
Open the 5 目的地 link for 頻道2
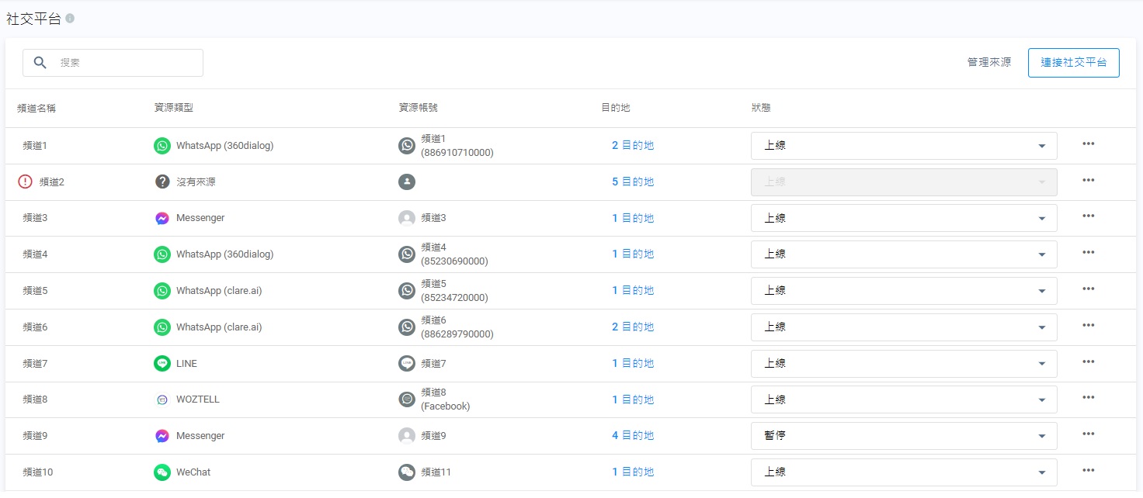[x=633, y=182]
